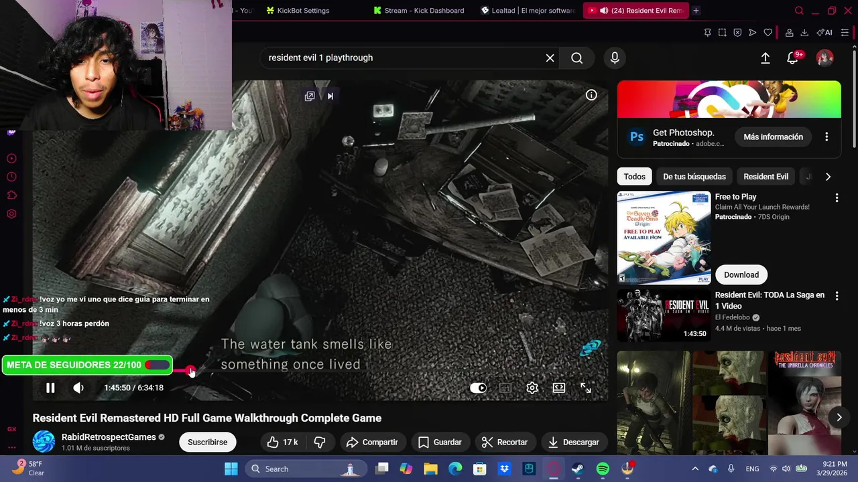
Task: Click the Suscribirse button
Action: 208,442
